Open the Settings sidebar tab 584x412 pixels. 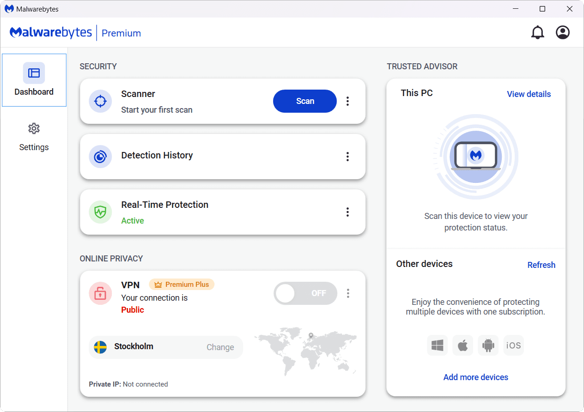(x=34, y=137)
